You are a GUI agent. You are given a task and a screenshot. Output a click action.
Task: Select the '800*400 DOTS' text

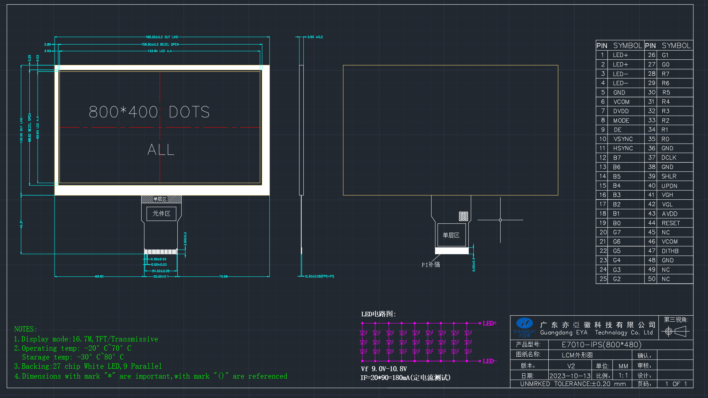point(149,112)
